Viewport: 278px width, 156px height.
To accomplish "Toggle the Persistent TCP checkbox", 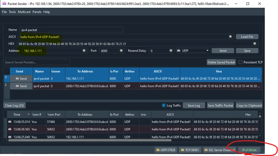I will (x=240, y=62).
